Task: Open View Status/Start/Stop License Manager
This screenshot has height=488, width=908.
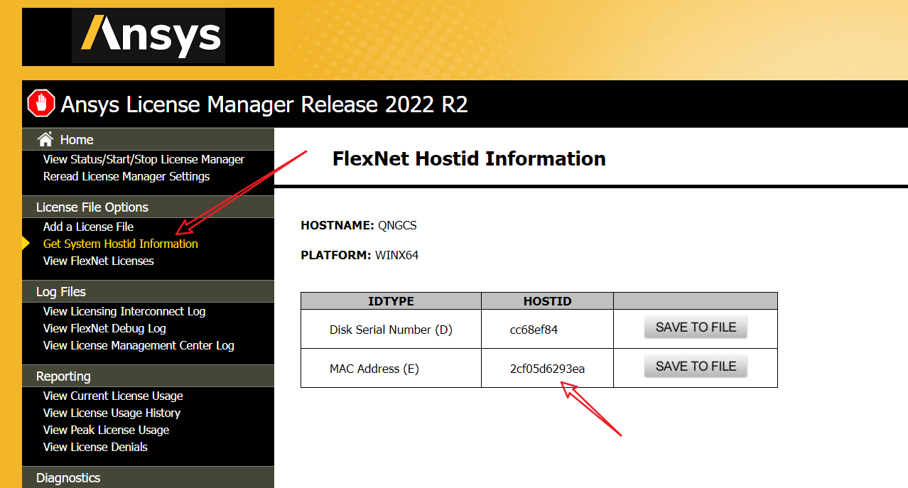Action: click(144, 159)
